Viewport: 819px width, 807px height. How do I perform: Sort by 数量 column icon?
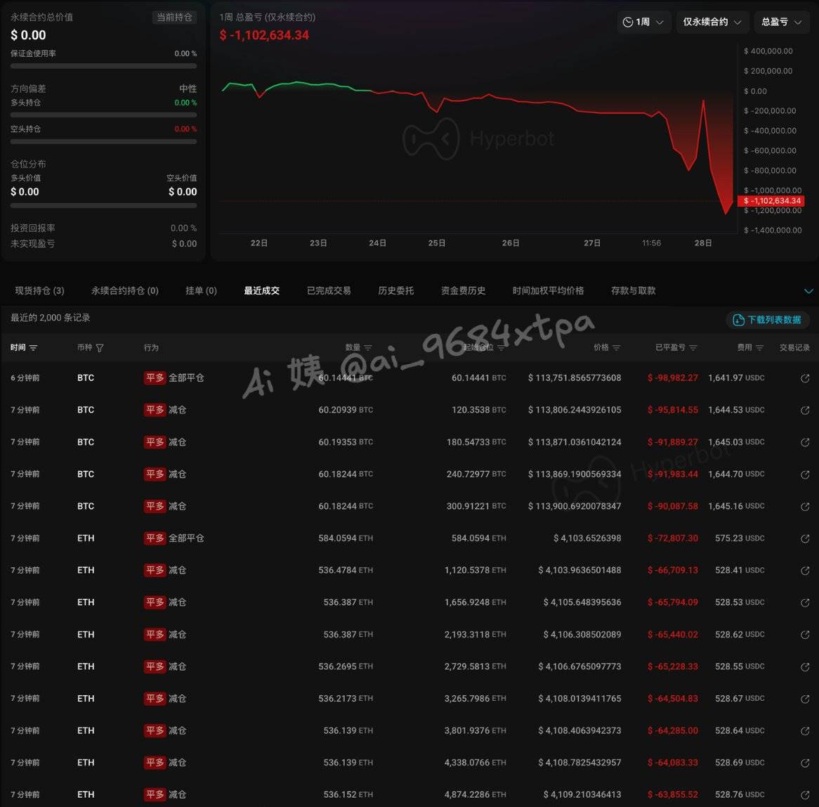coord(368,348)
